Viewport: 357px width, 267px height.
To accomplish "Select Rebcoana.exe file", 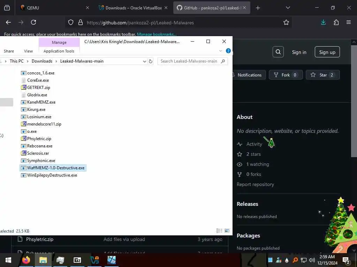I will click(x=37, y=146).
